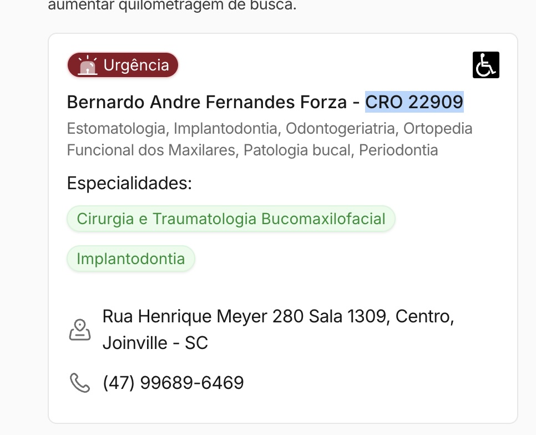Click Periodontia in the gray subtitle
This screenshot has height=435, width=536.
[x=398, y=150]
